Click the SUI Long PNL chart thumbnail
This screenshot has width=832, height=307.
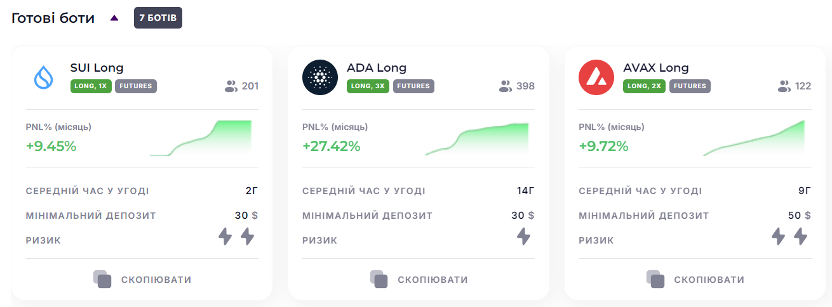click(201, 138)
